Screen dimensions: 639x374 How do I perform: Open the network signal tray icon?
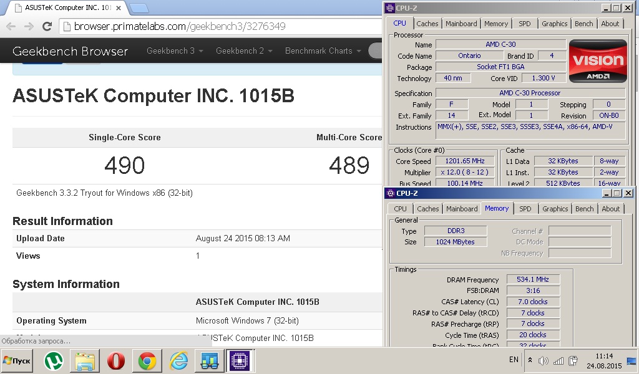[559, 360]
